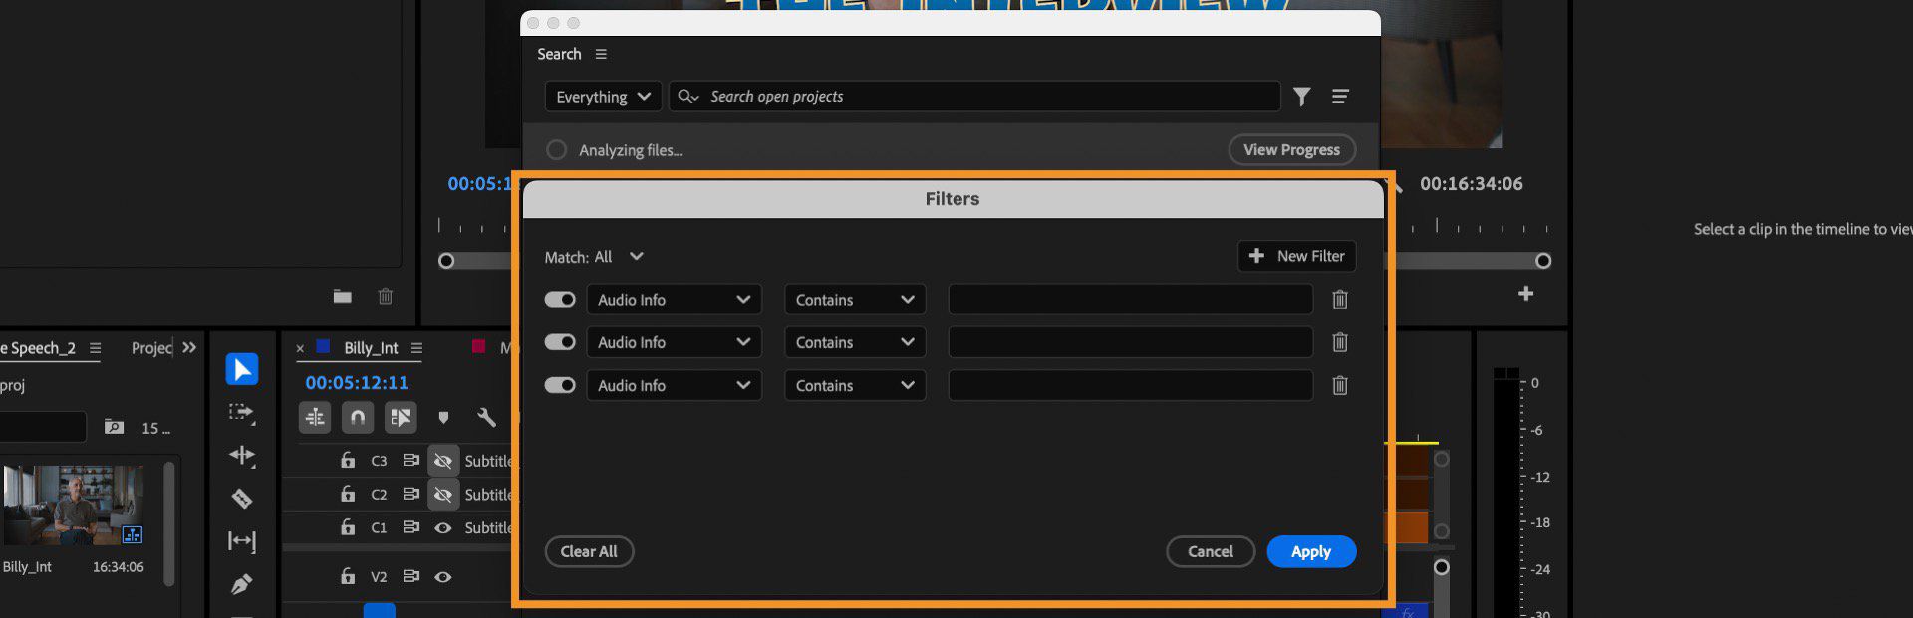This screenshot has height=618, width=1913.
Task: Click the Search panel title tab
Action: (559, 54)
